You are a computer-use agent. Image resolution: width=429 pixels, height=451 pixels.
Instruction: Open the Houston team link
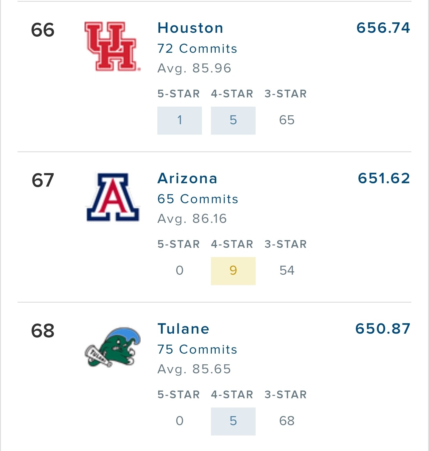click(190, 28)
